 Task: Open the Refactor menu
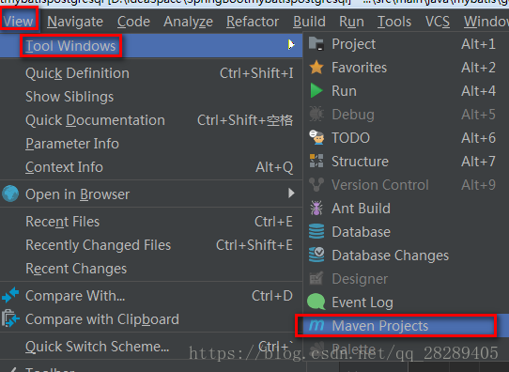point(253,22)
